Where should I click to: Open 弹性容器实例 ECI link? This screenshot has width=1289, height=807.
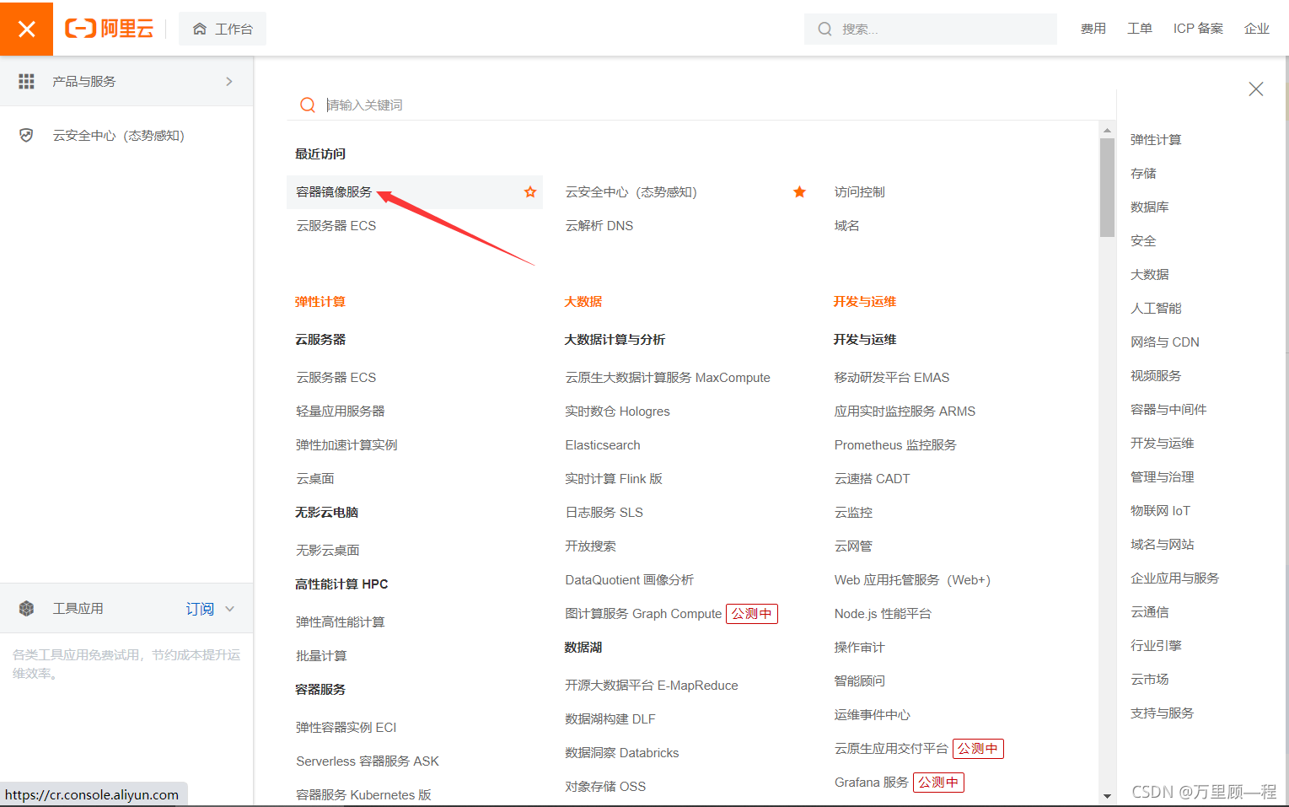coord(346,728)
